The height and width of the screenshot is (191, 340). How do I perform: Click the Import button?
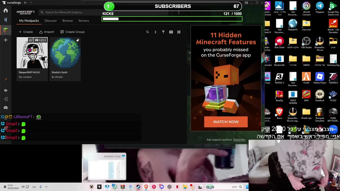click(46, 32)
